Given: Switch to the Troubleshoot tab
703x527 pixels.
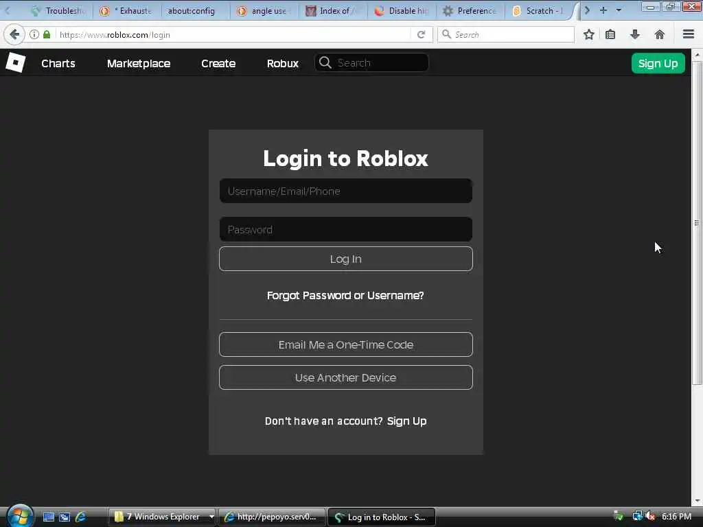Looking at the screenshot, I should coord(58,11).
